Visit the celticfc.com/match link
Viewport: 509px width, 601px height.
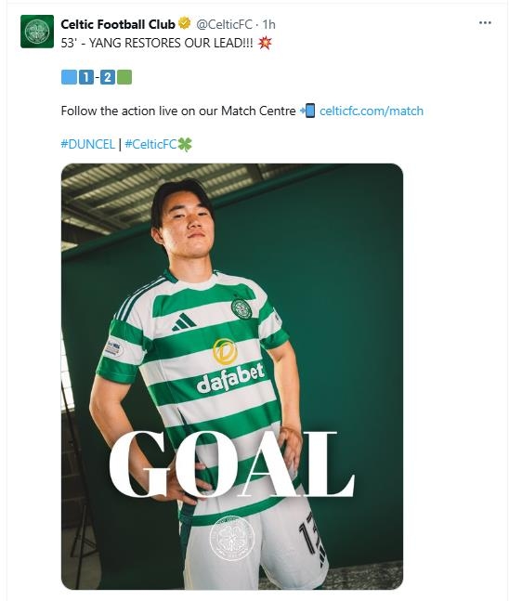pyautogui.click(x=372, y=111)
